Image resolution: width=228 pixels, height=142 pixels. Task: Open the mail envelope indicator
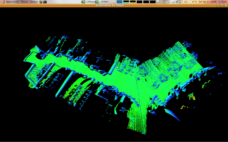point(186,2)
